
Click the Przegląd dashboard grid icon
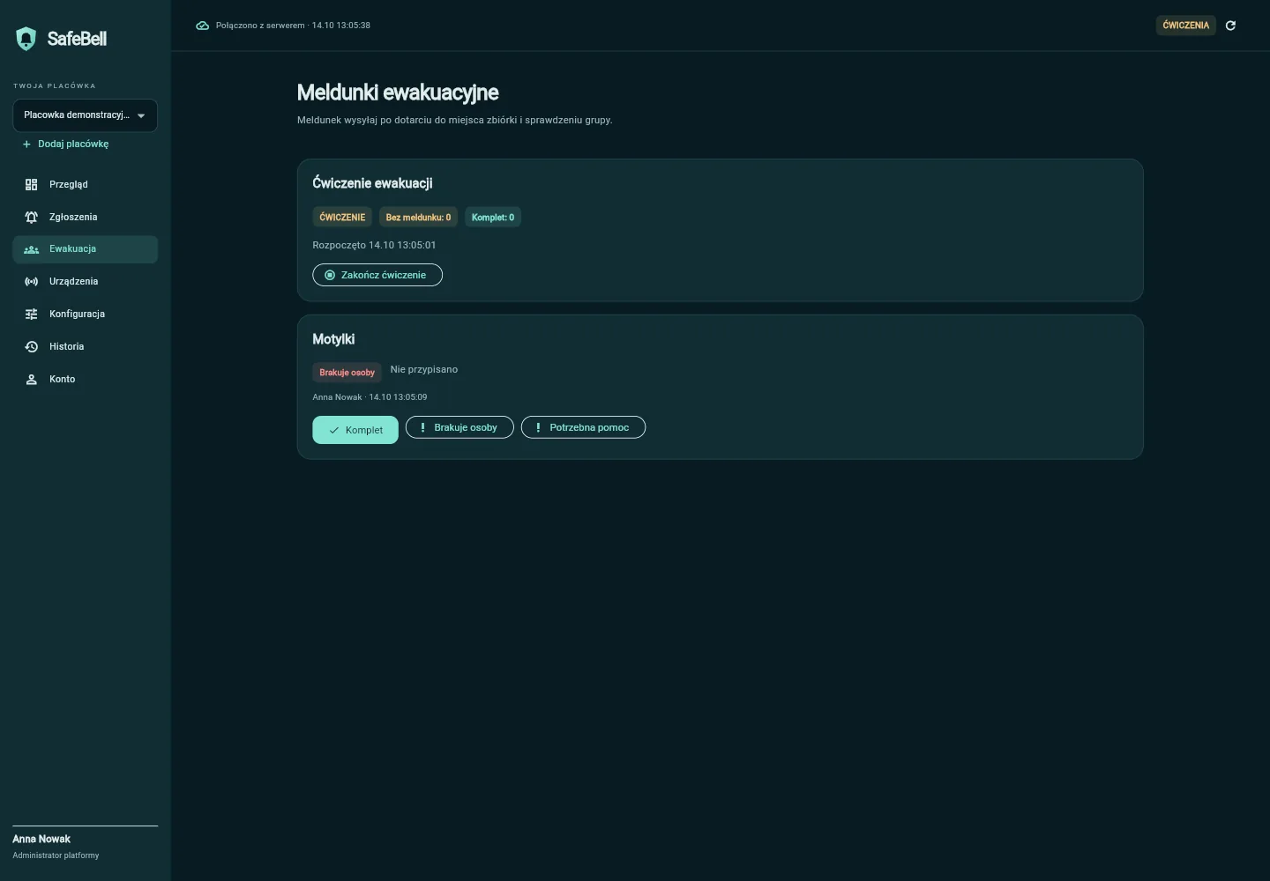[32, 184]
